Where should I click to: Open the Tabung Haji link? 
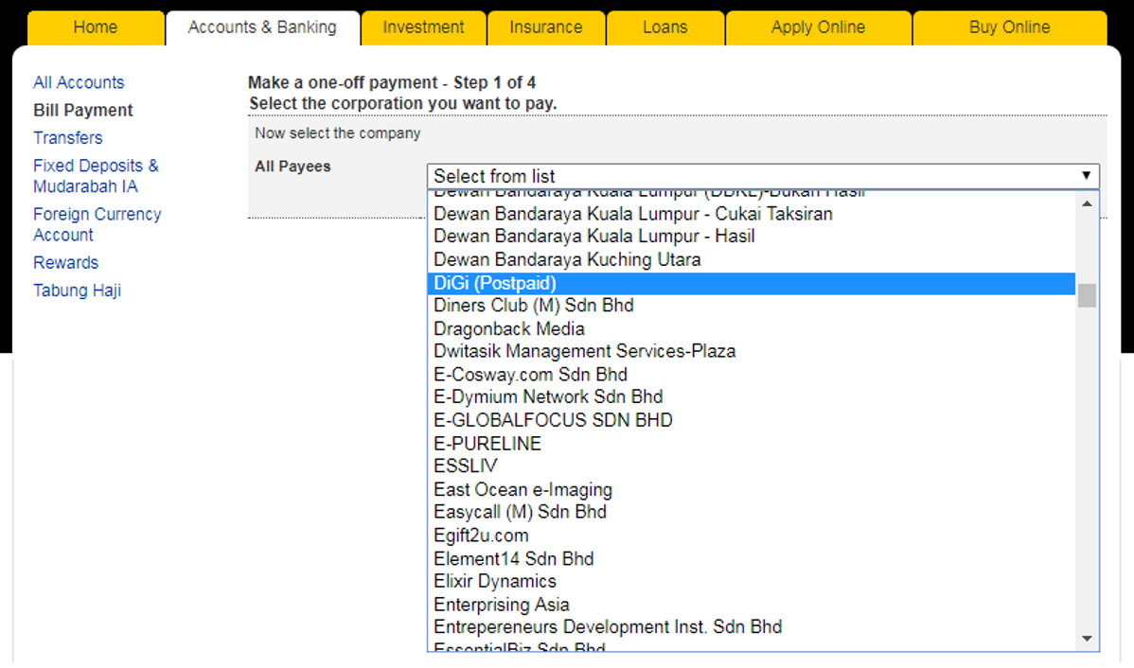78,290
